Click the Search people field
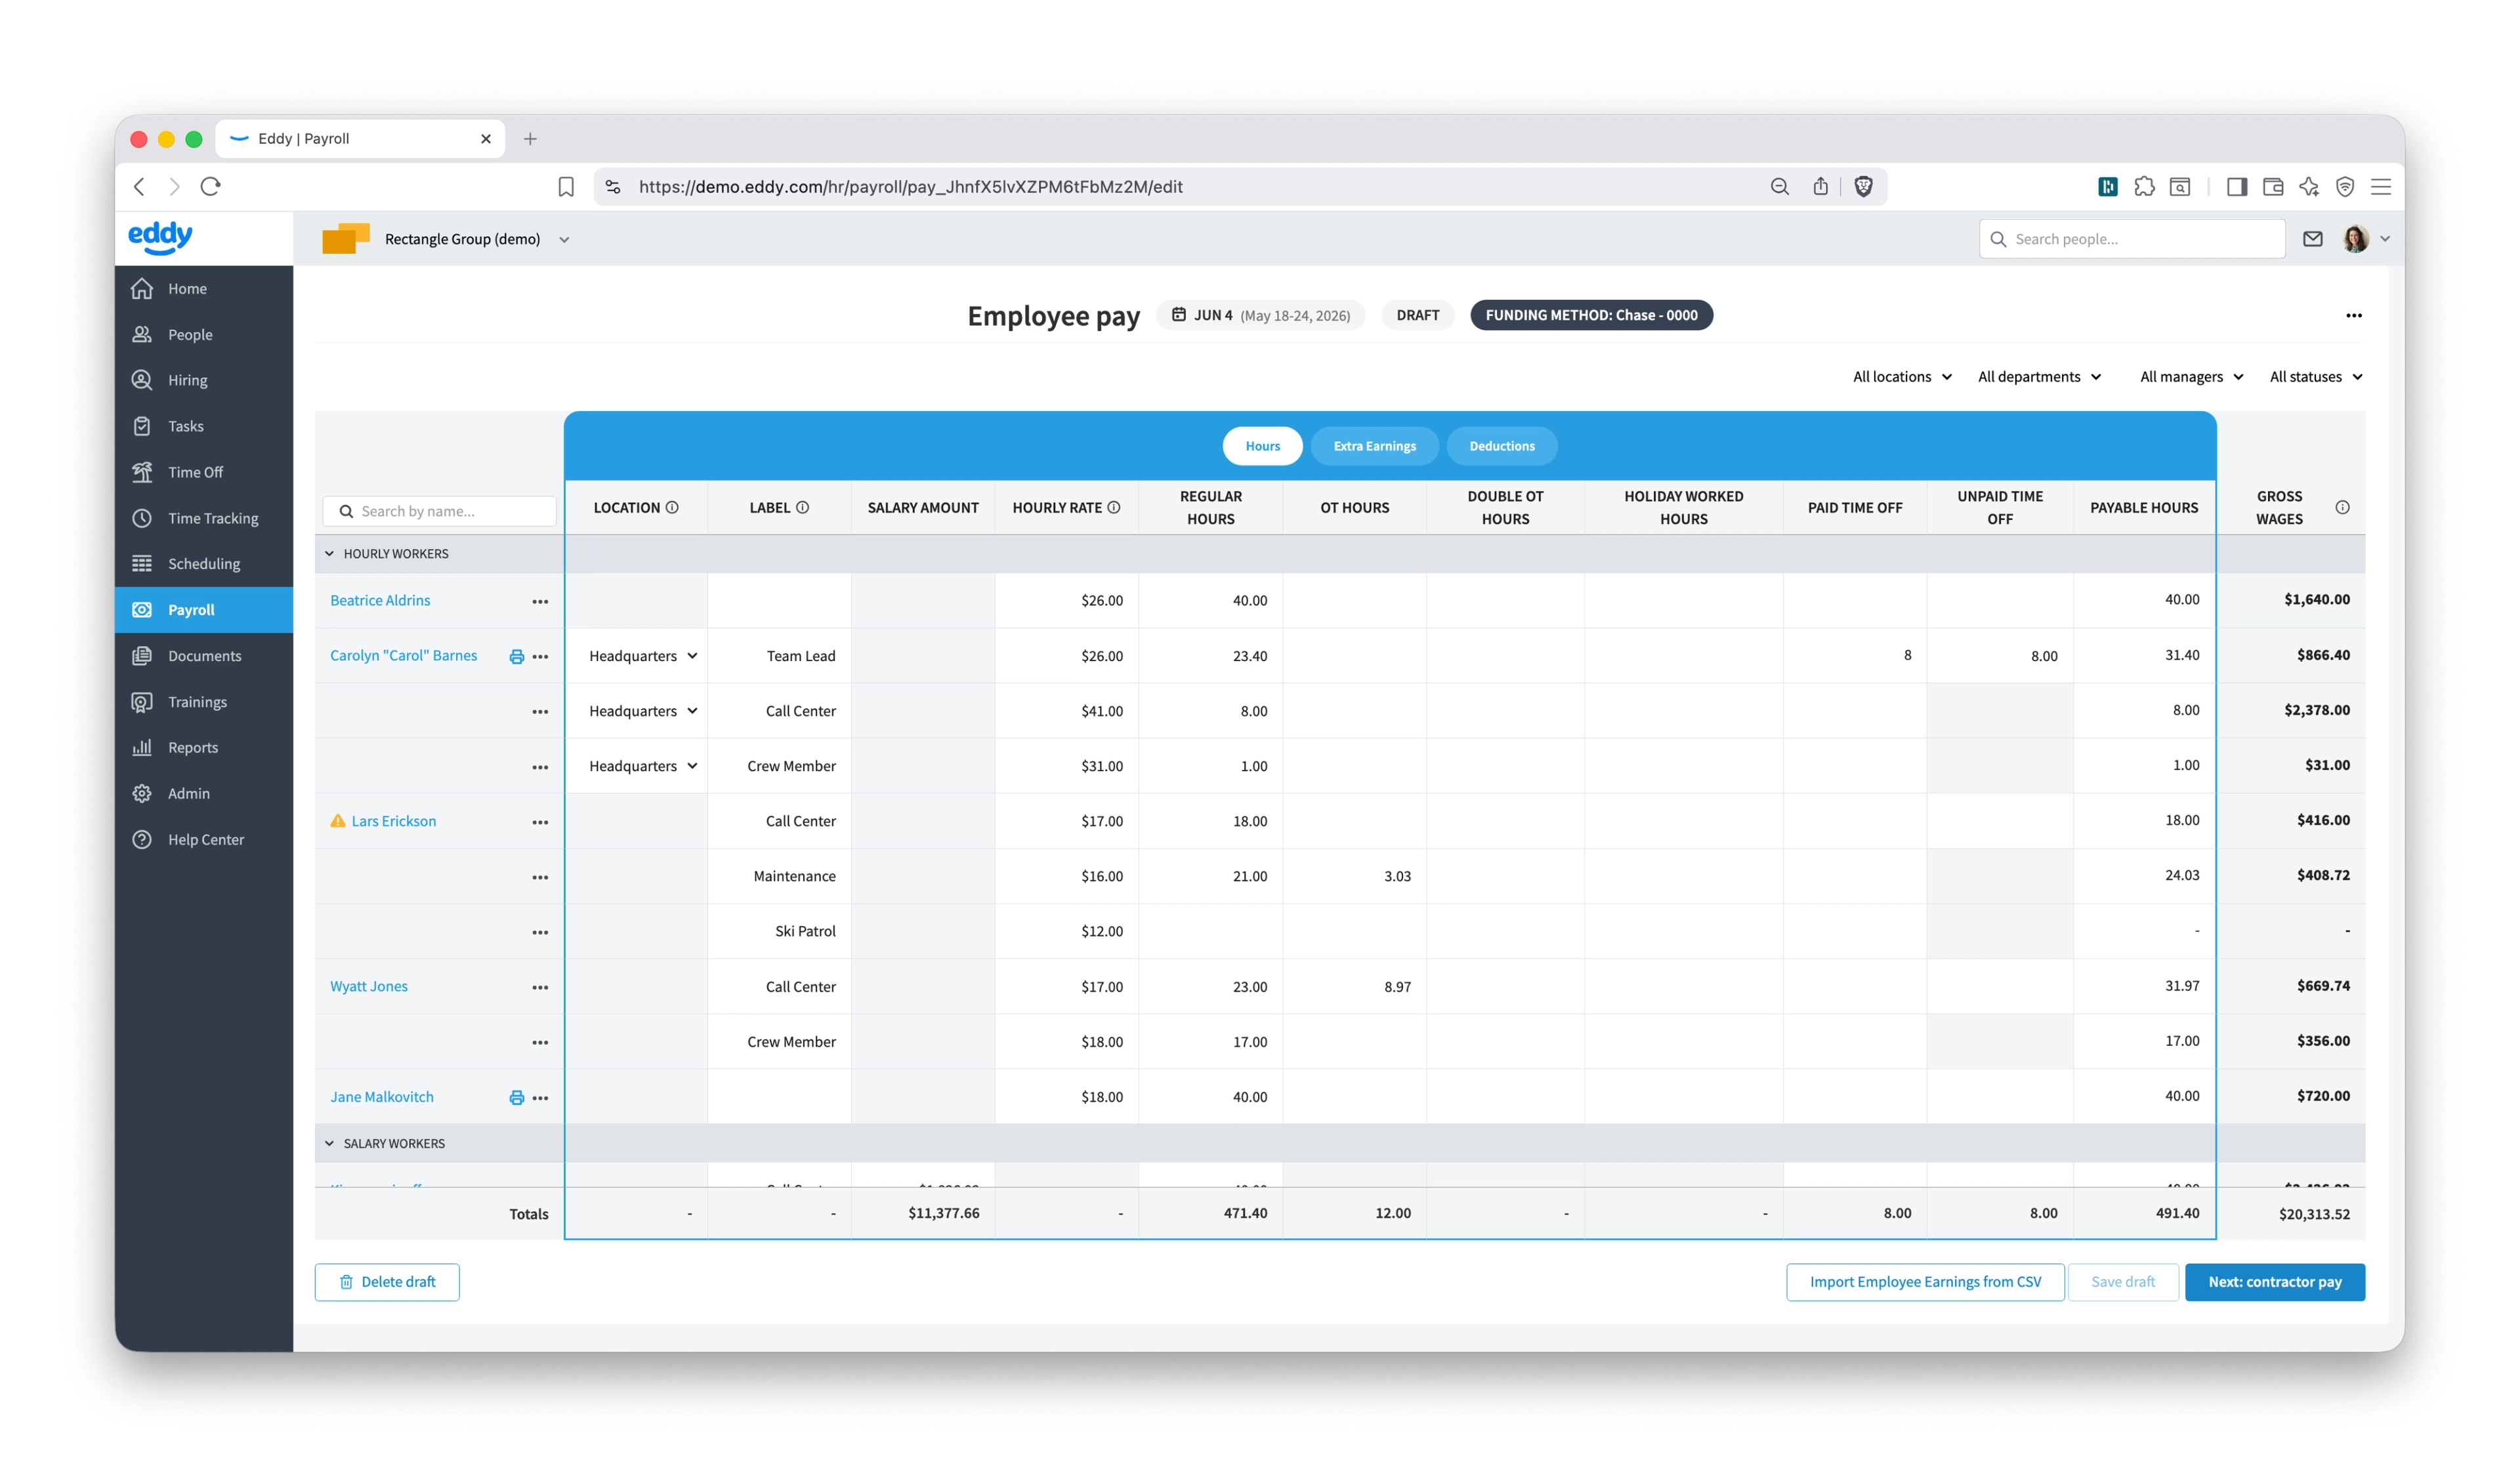The image size is (2520, 1467). pyautogui.click(x=2132, y=239)
